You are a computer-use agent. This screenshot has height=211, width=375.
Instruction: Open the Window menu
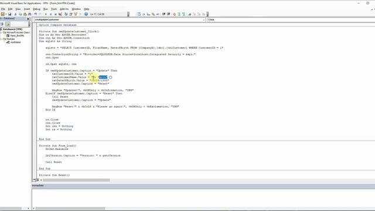tap(76, 9)
